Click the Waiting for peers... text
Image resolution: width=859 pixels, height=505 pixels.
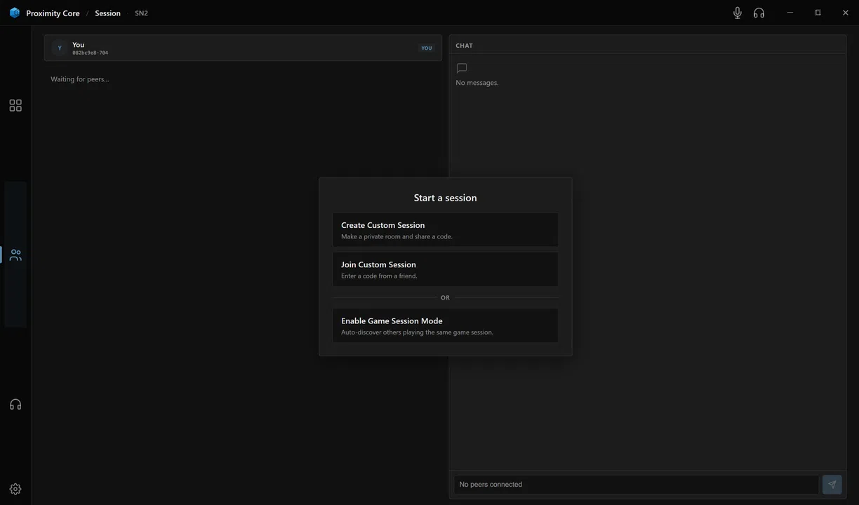tap(80, 79)
